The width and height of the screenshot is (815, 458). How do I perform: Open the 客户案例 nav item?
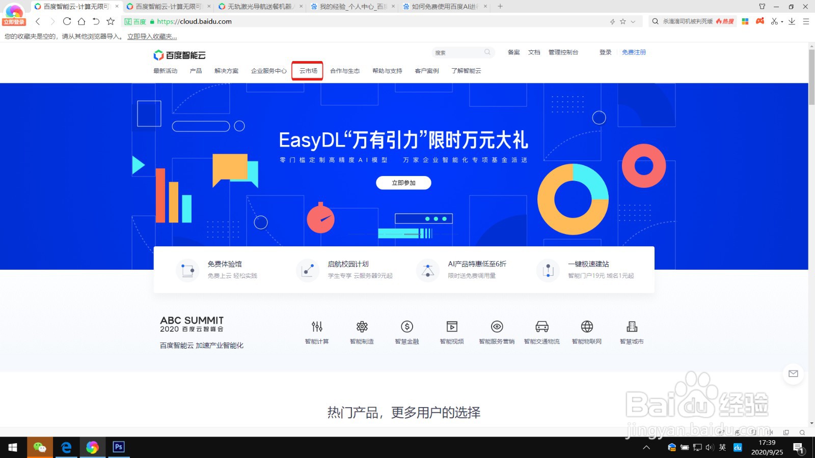427,71
